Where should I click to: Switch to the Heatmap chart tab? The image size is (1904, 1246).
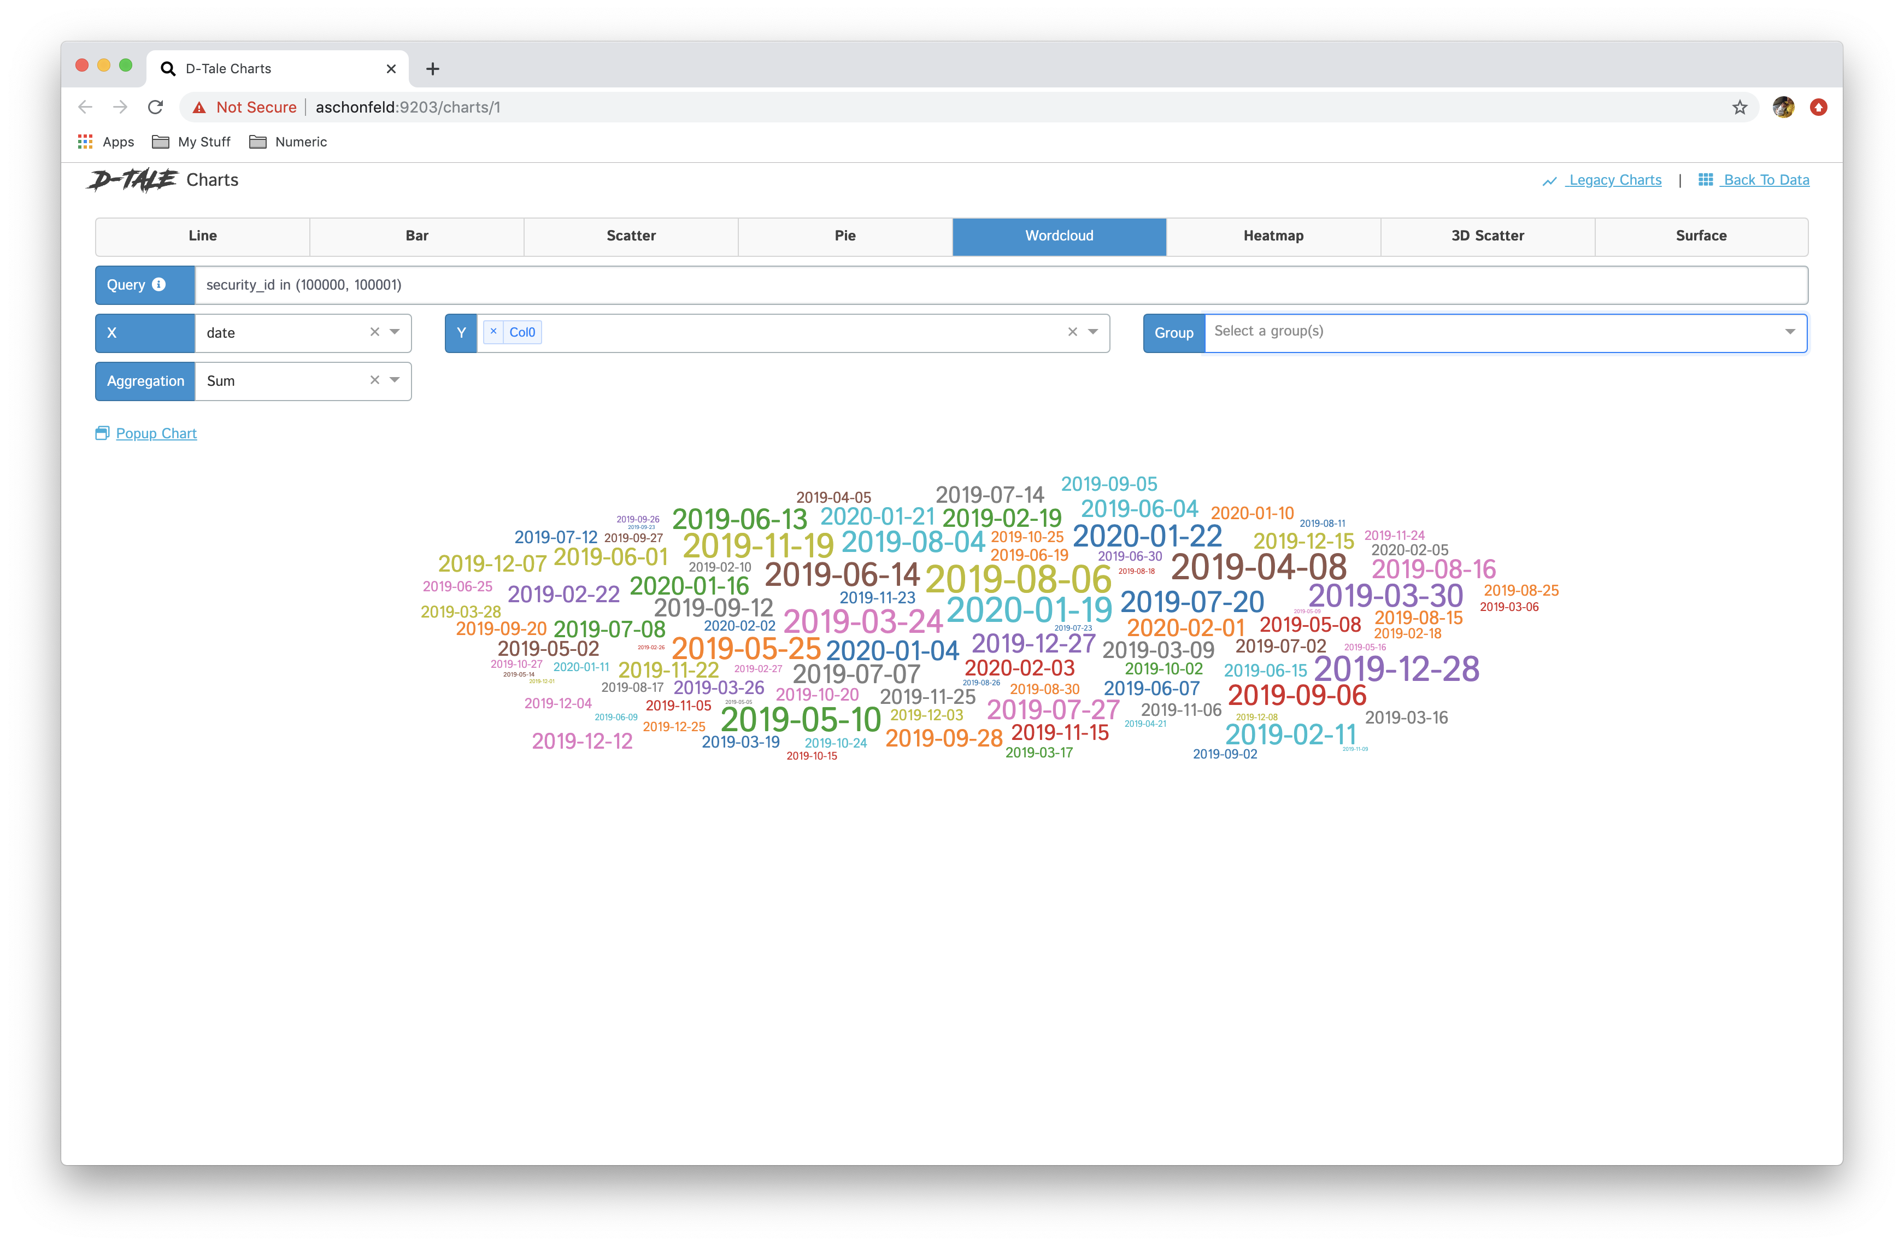(x=1273, y=236)
